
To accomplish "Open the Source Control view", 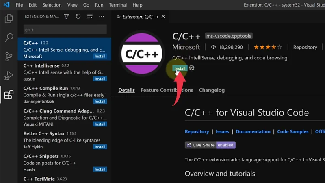I will 9,57.
